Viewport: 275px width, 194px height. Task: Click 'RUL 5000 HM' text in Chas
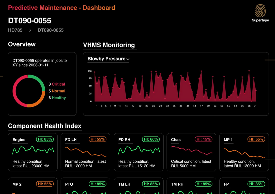click(183, 166)
